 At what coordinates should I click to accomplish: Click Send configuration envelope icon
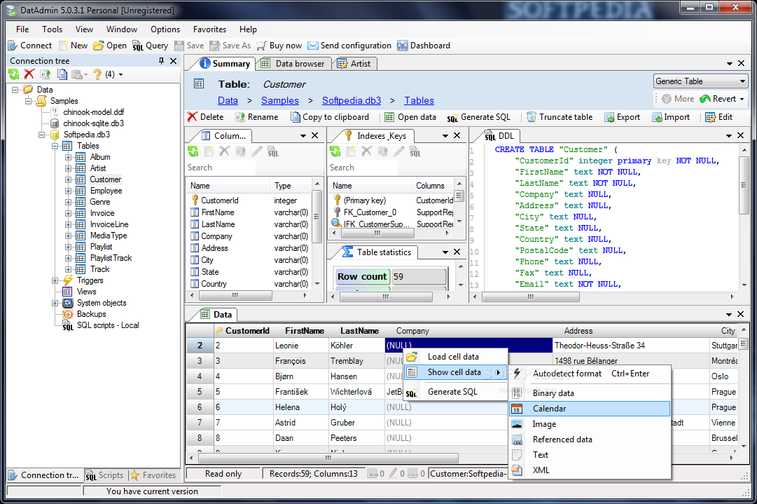click(x=313, y=46)
